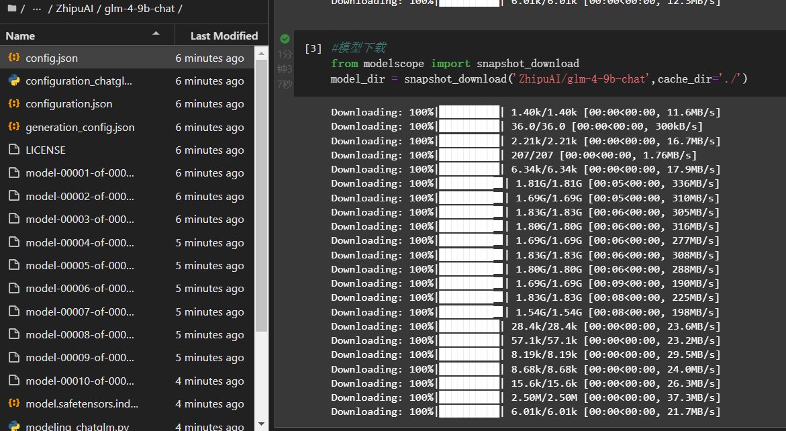The height and width of the screenshot is (431, 786).
Task: Click '4 minutes ago' of model-00010 row
Action: 209,381
